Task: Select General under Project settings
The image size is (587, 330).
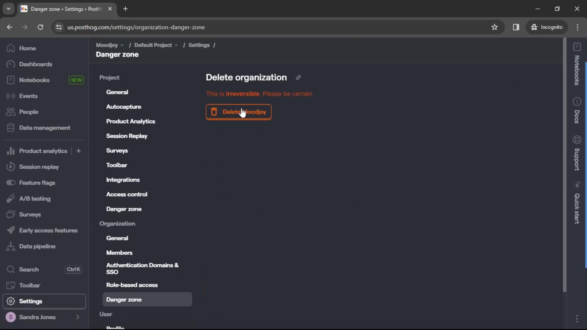Action: point(117,92)
